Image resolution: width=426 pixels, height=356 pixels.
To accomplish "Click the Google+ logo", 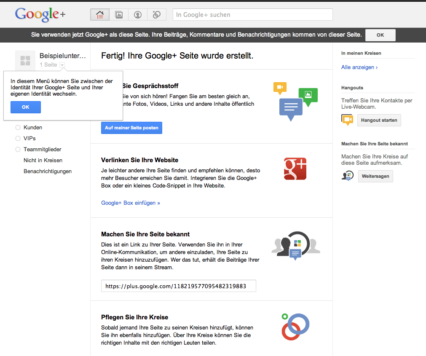I will click(40, 14).
